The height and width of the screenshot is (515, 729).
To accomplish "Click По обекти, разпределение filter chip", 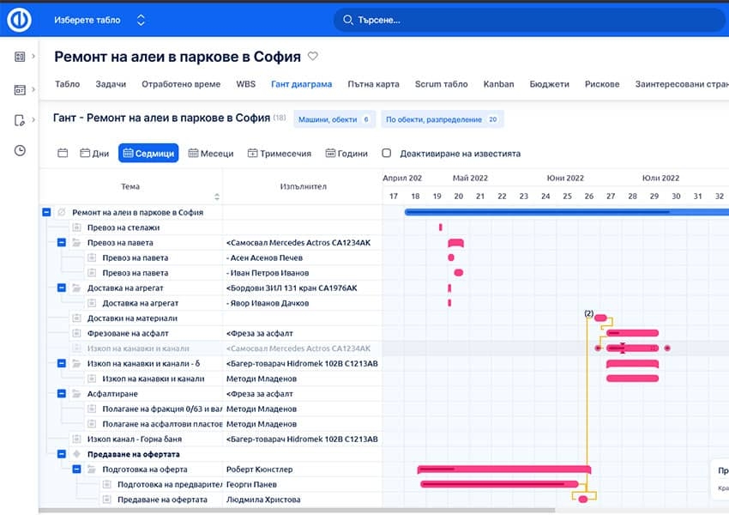I will (x=443, y=119).
